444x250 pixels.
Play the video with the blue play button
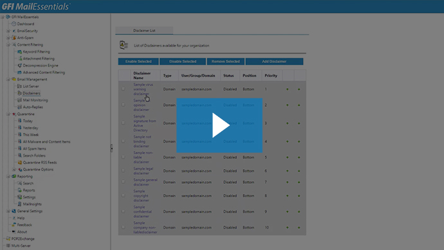click(219, 125)
